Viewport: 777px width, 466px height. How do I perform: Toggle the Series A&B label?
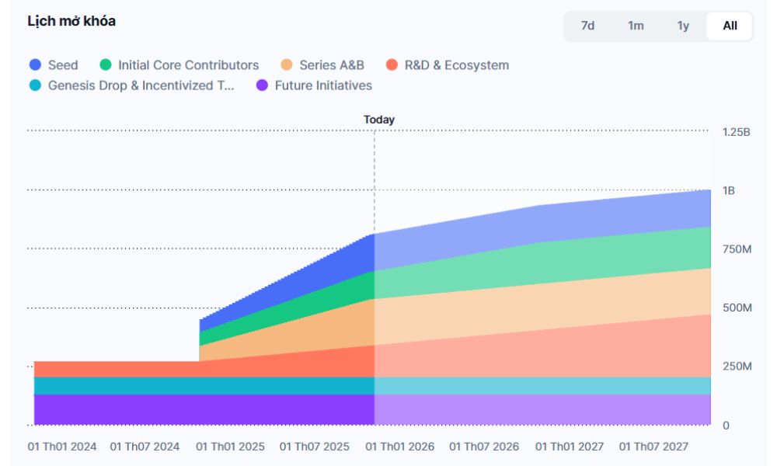click(332, 65)
